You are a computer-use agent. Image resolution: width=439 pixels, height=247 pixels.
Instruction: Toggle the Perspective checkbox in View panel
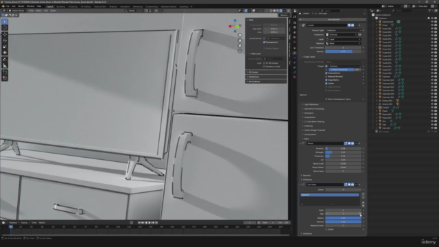(x=264, y=43)
